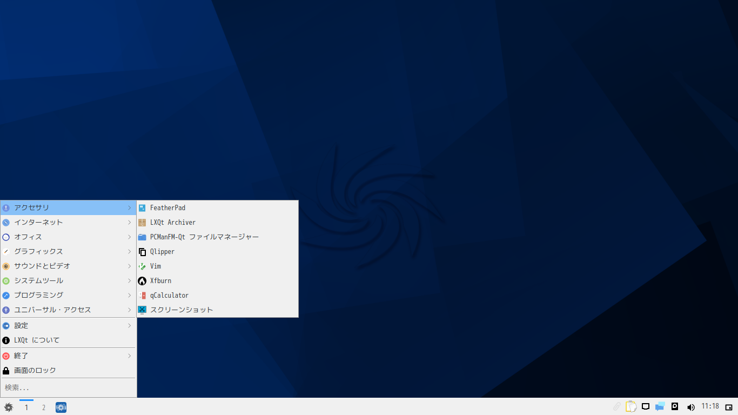This screenshot has height=415, width=738.
Task: Expand the オフィス submenu arrow
Action: (130, 237)
